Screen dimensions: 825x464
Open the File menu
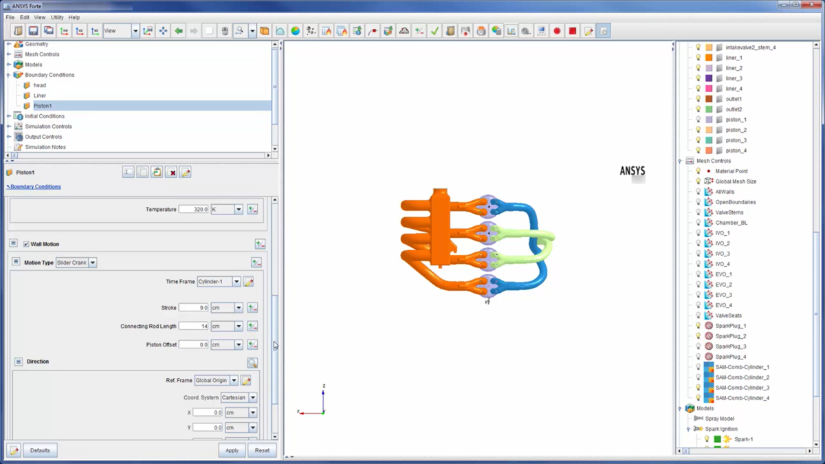[10, 17]
